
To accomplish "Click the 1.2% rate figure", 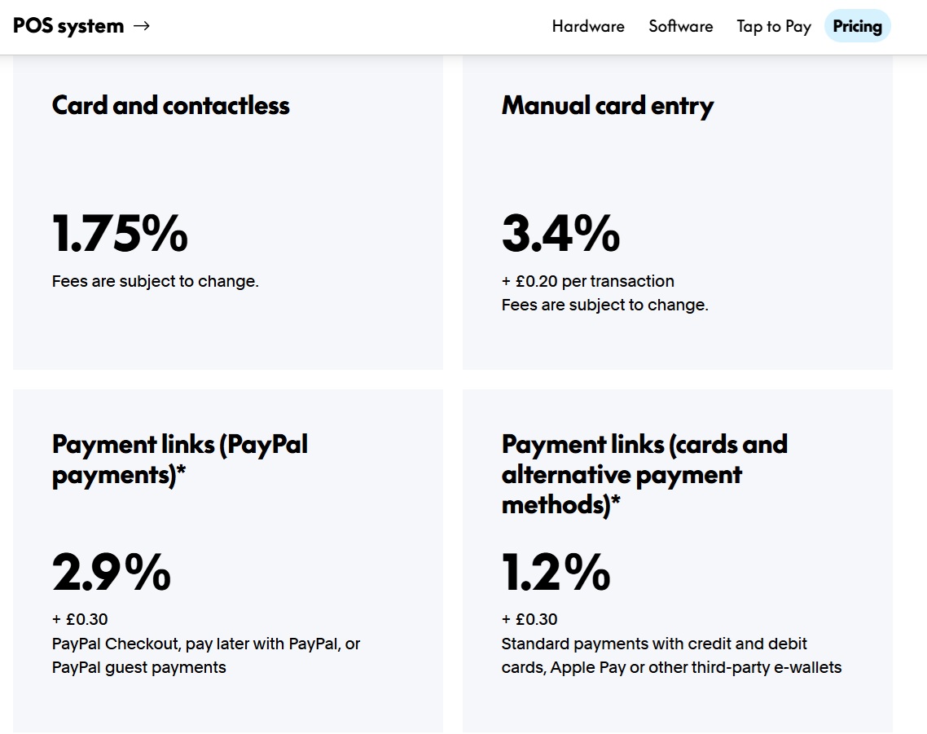I will pyautogui.click(x=556, y=574).
